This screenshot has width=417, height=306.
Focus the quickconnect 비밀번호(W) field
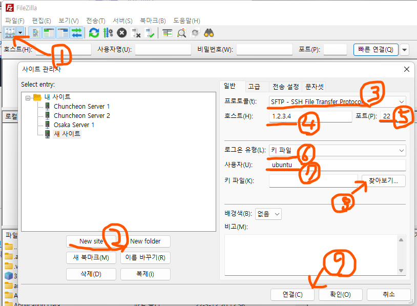pos(265,50)
